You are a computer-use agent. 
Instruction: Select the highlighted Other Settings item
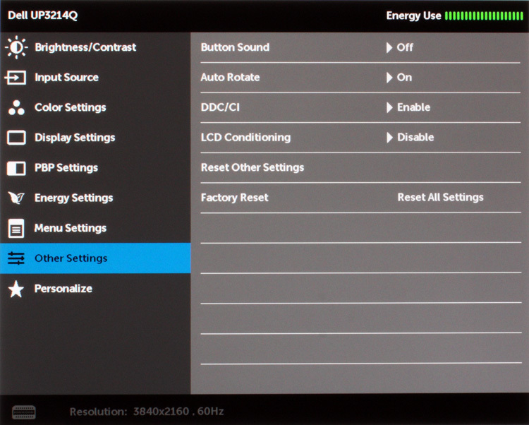(x=95, y=258)
